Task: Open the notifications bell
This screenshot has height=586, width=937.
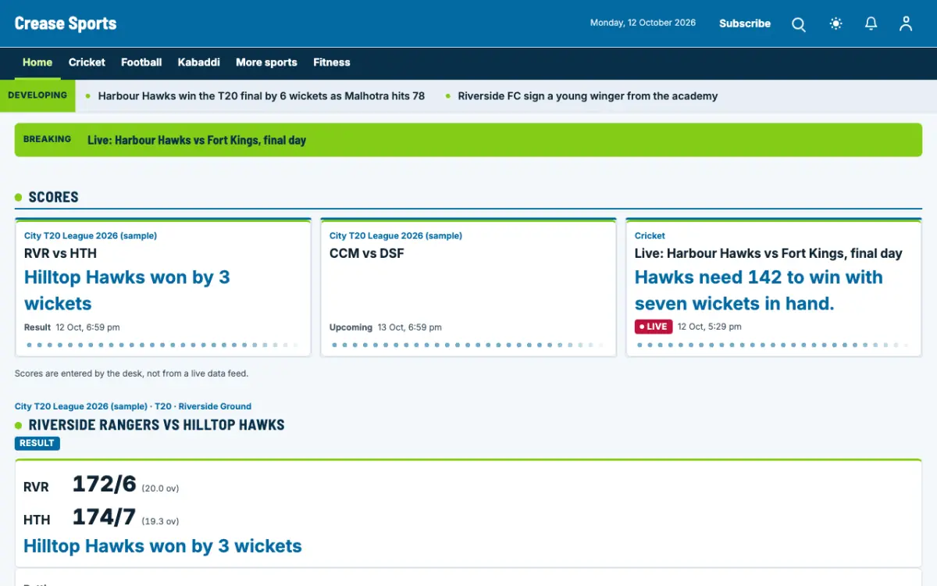Action: 871,24
